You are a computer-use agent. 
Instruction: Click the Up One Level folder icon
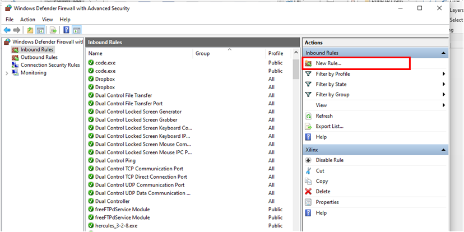point(30,30)
